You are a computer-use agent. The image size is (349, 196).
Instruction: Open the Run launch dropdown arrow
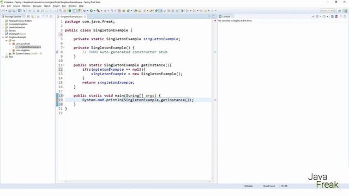pos(94,11)
